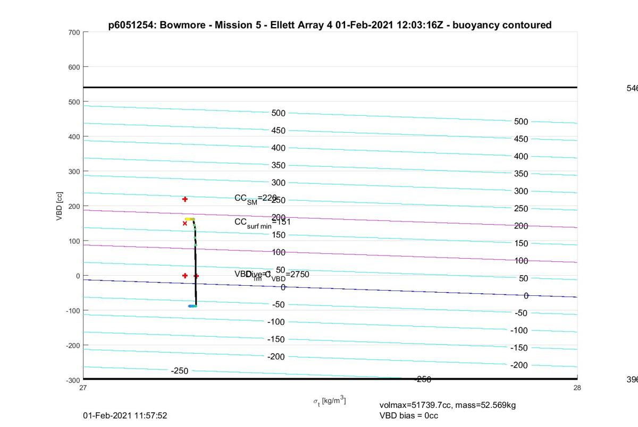Click the plot title mentioning Bowmore Mission 5
This screenshot has width=638, height=427.
[x=330, y=25]
